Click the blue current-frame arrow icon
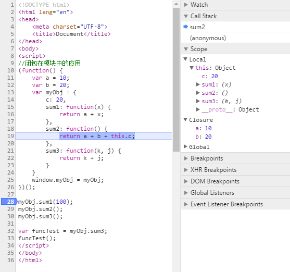Viewport: 290px width, 272px height. [x=185, y=27]
